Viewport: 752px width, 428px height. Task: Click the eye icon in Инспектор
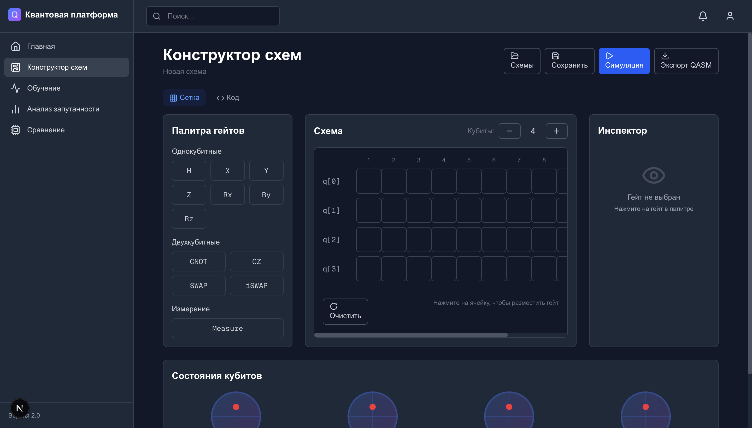(654, 175)
